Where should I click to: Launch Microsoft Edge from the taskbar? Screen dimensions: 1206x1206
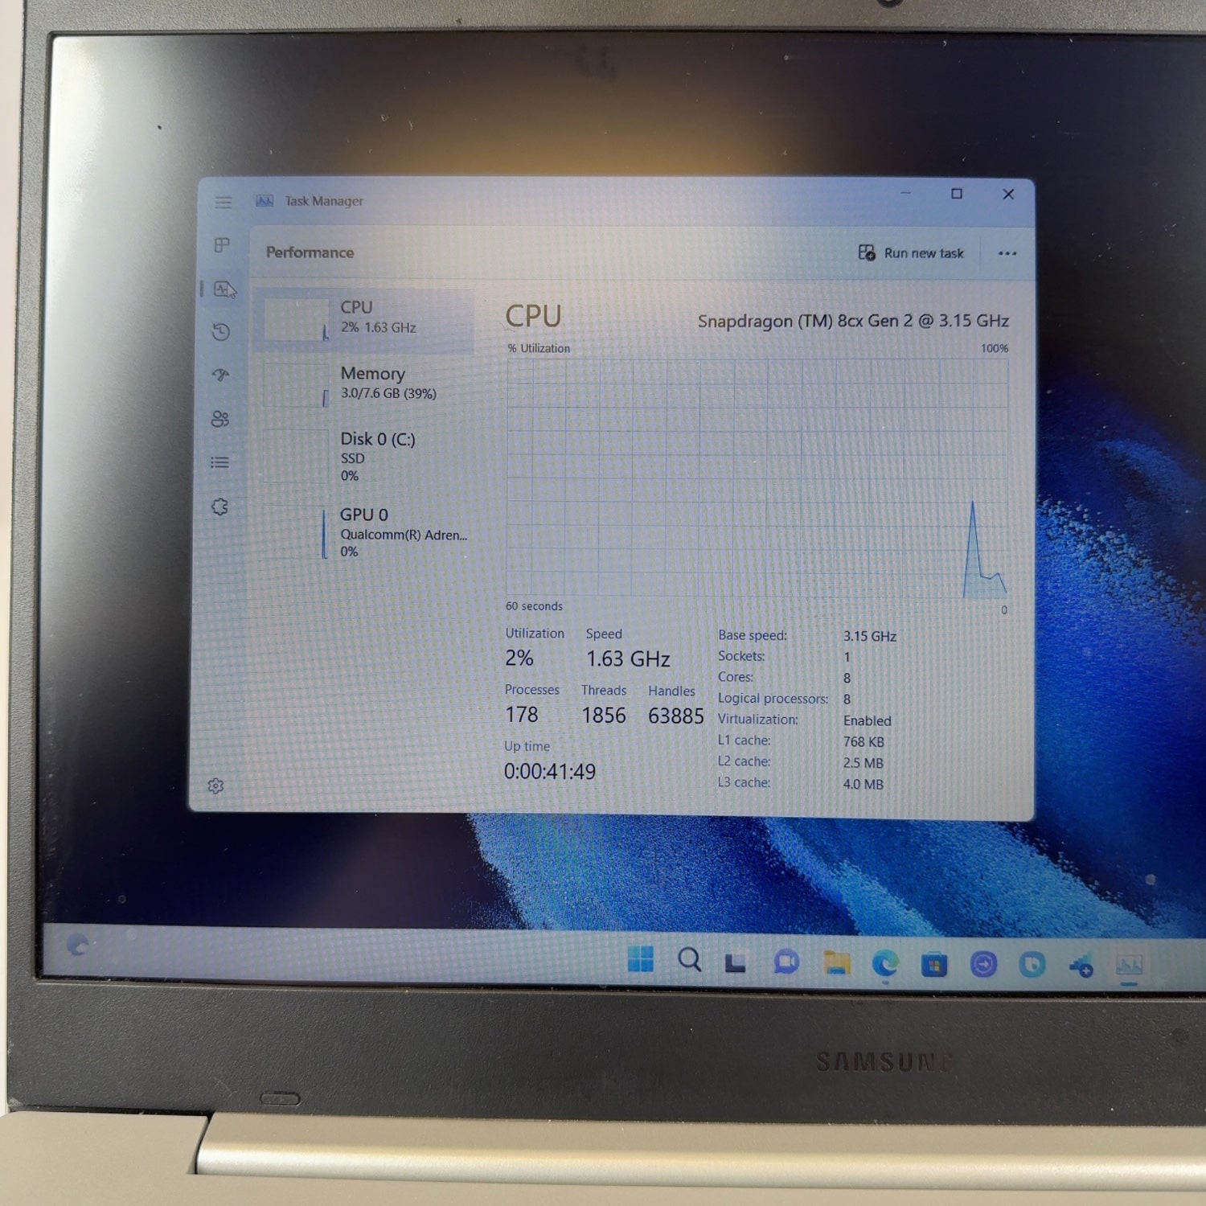(885, 963)
